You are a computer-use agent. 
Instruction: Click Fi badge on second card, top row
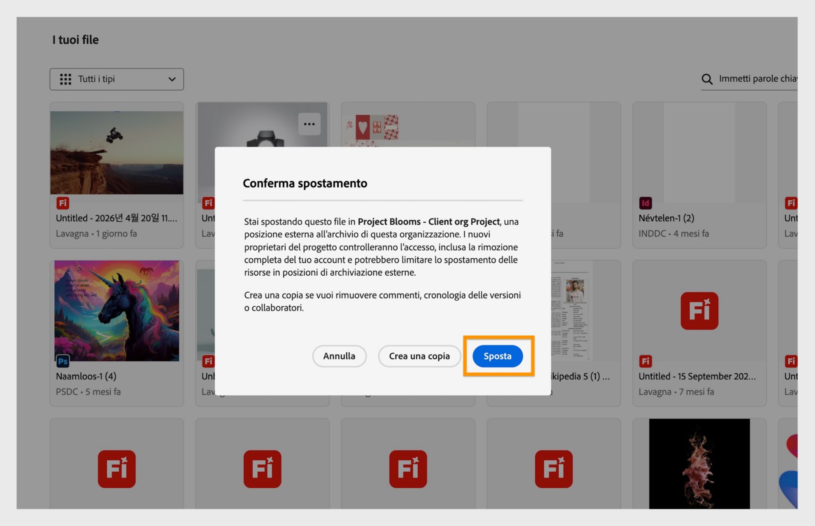[x=208, y=203]
